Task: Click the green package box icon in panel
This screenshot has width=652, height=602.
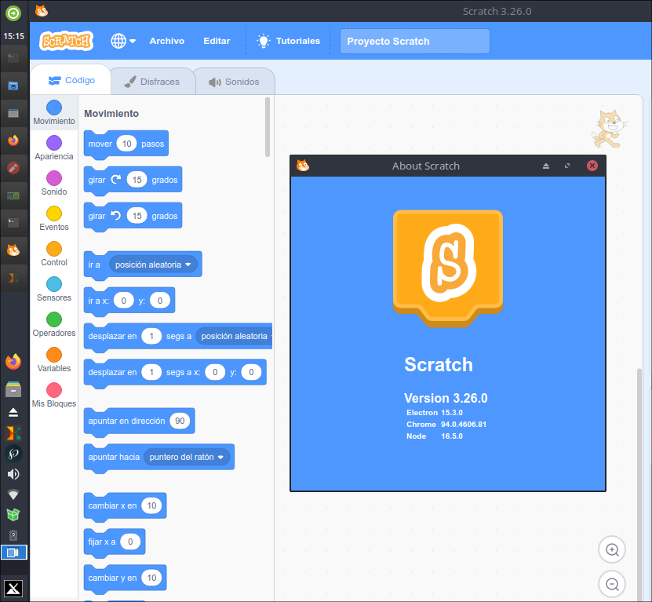Action: coord(13,515)
